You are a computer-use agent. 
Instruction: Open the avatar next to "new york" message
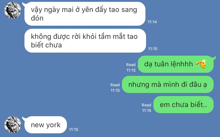(x=13, y=124)
